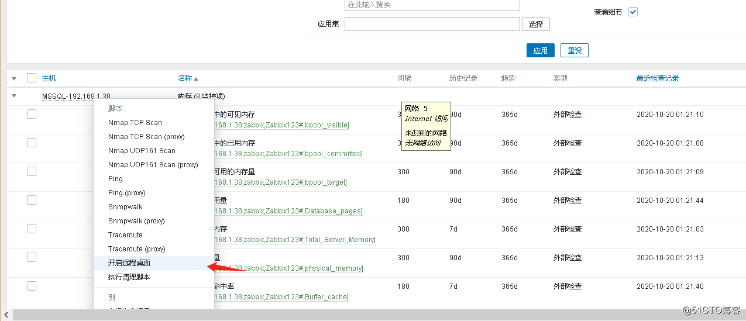The width and height of the screenshot is (746, 321).
Task: Click 选择 button beside 应用集 field
Action: [x=535, y=24]
